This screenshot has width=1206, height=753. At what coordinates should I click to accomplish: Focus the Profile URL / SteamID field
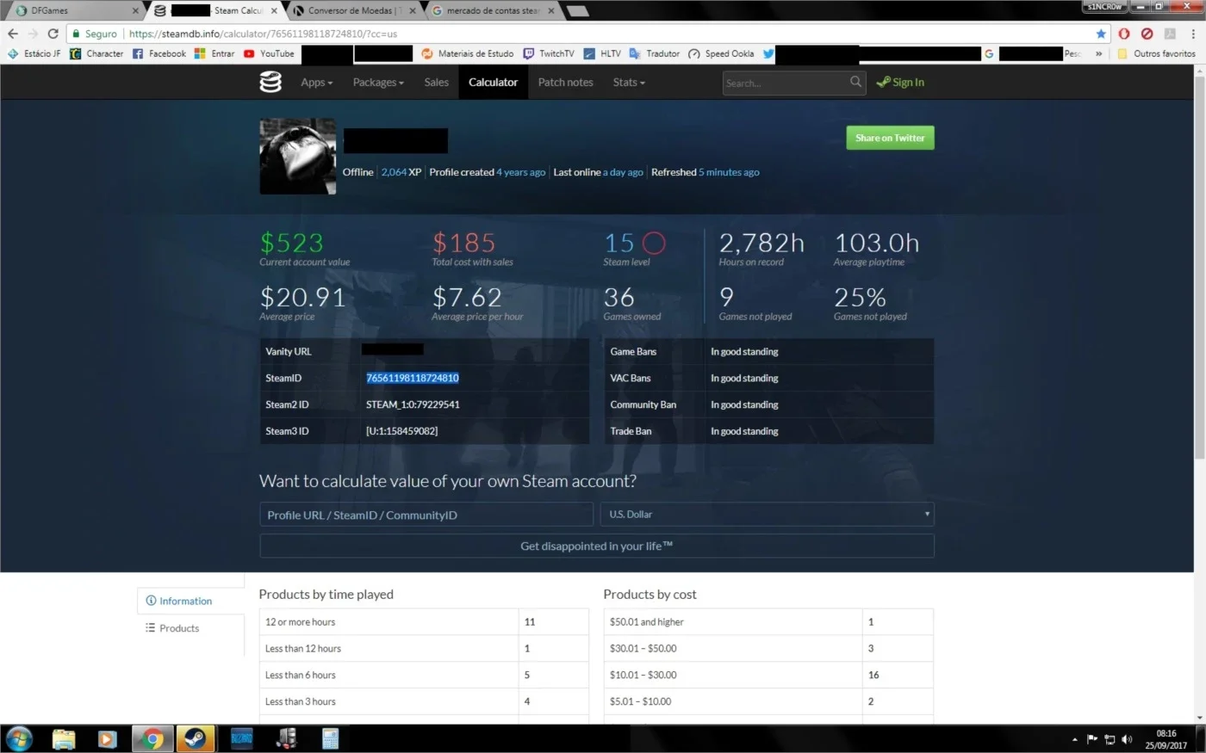pos(426,515)
